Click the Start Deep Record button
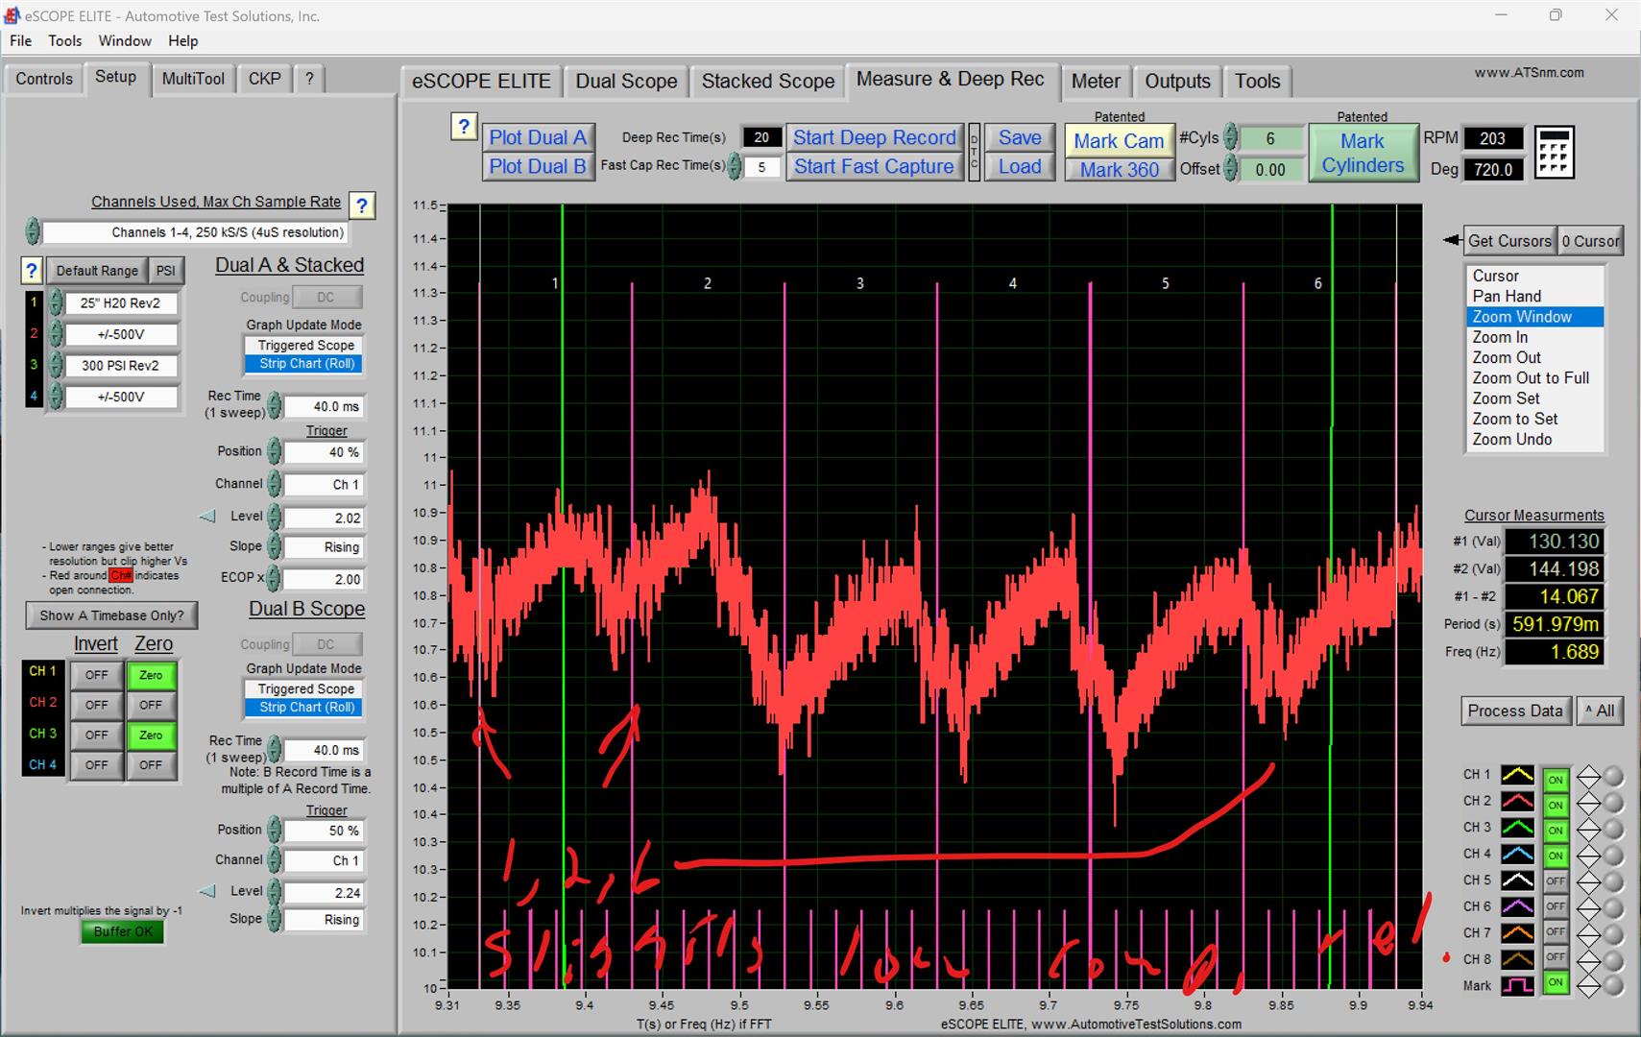The width and height of the screenshot is (1641, 1037). [875, 136]
